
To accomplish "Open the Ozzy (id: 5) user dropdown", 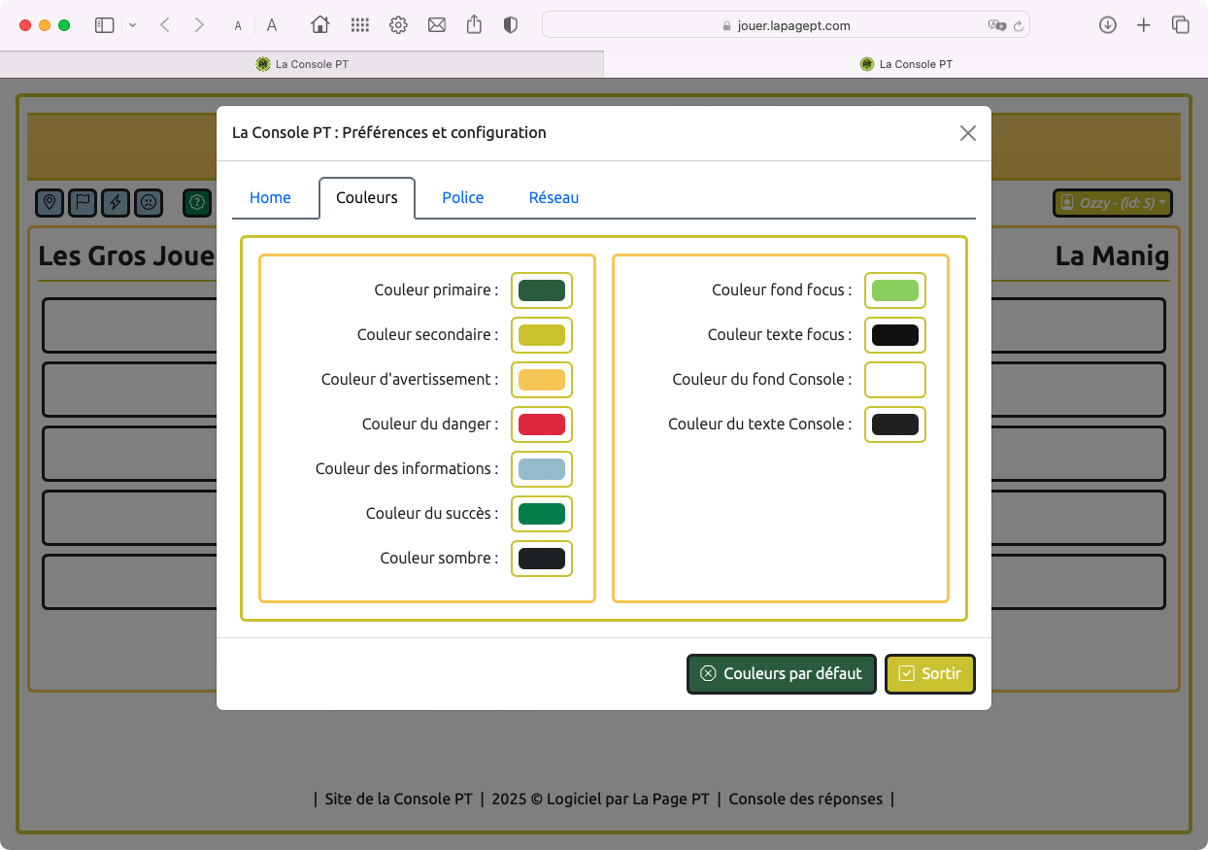I will [1113, 203].
